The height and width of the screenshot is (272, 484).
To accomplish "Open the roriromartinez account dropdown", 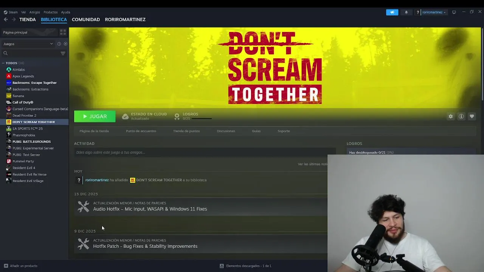I will [434, 12].
